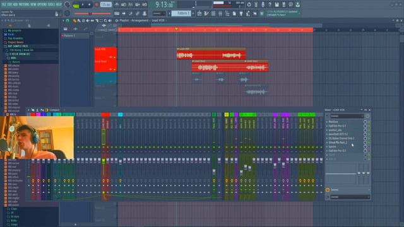Click the playlist timeline position marker
Viewport: 404px width, 227px height.
coord(177,30)
